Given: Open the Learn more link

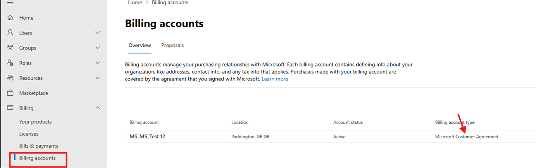Looking at the screenshot, I should [x=275, y=79].
